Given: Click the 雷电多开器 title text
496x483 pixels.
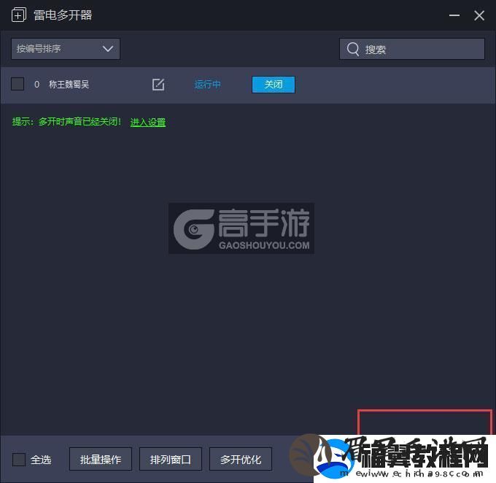Looking at the screenshot, I should click(63, 15).
